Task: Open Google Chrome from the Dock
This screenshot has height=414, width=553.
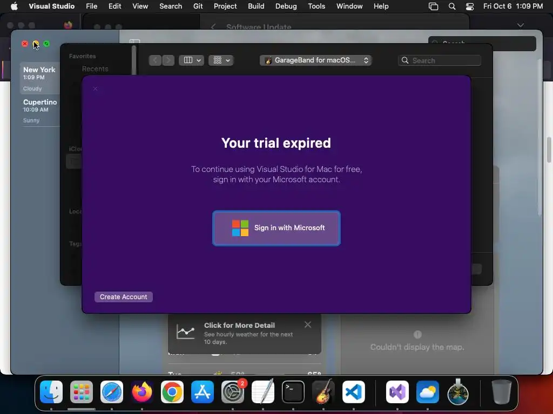Action: coord(172,392)
